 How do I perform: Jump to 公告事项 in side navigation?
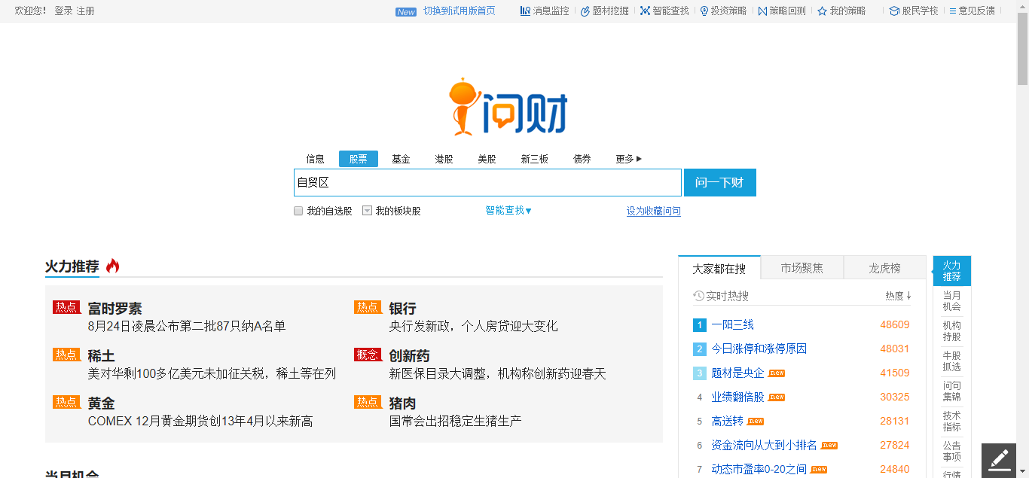[x=952, y=452]
